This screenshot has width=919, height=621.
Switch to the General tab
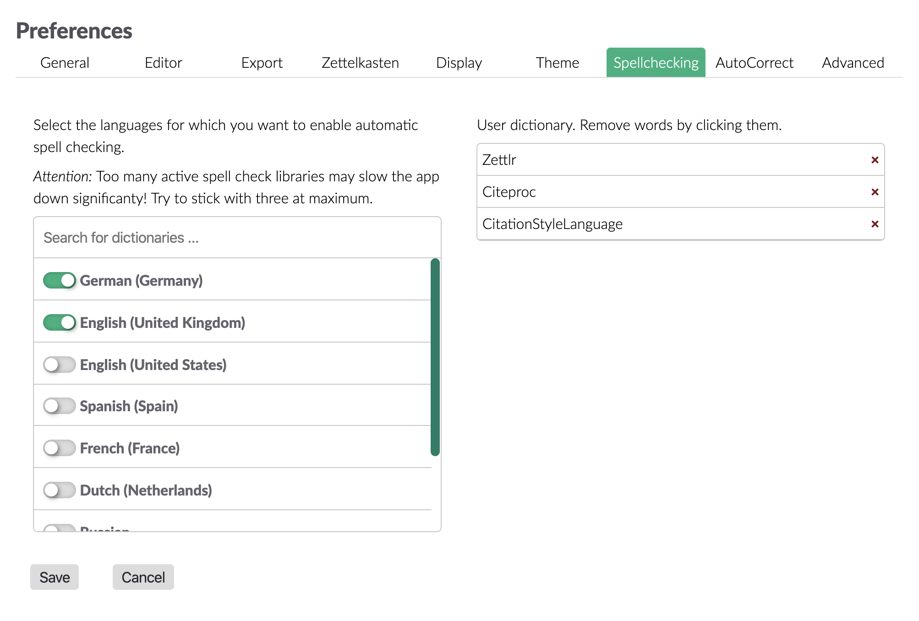64,63
